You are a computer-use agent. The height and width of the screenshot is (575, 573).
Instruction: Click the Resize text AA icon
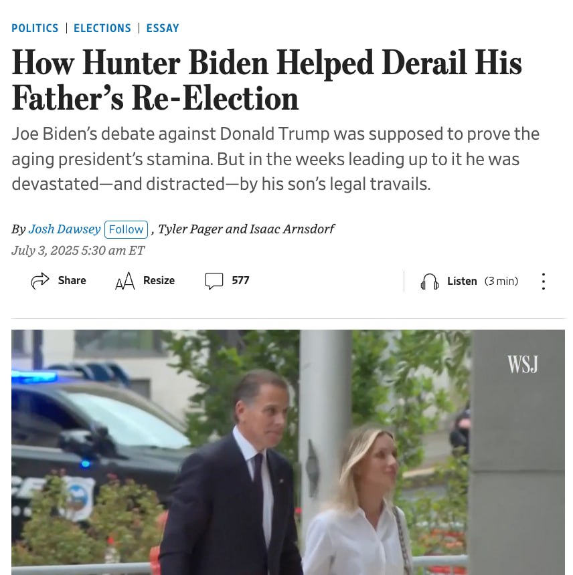pyautogui.click(x=125, y=281)
